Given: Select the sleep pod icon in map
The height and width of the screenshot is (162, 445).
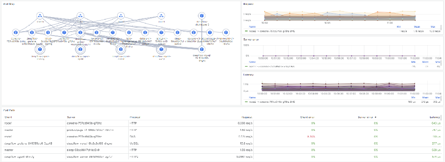Looking at the screenshot, I should (x=178, y=32).
